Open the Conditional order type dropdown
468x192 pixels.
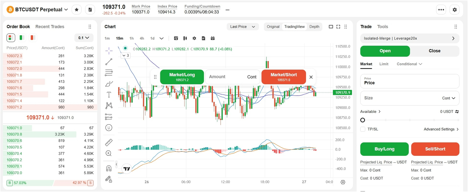click(409, 64)
